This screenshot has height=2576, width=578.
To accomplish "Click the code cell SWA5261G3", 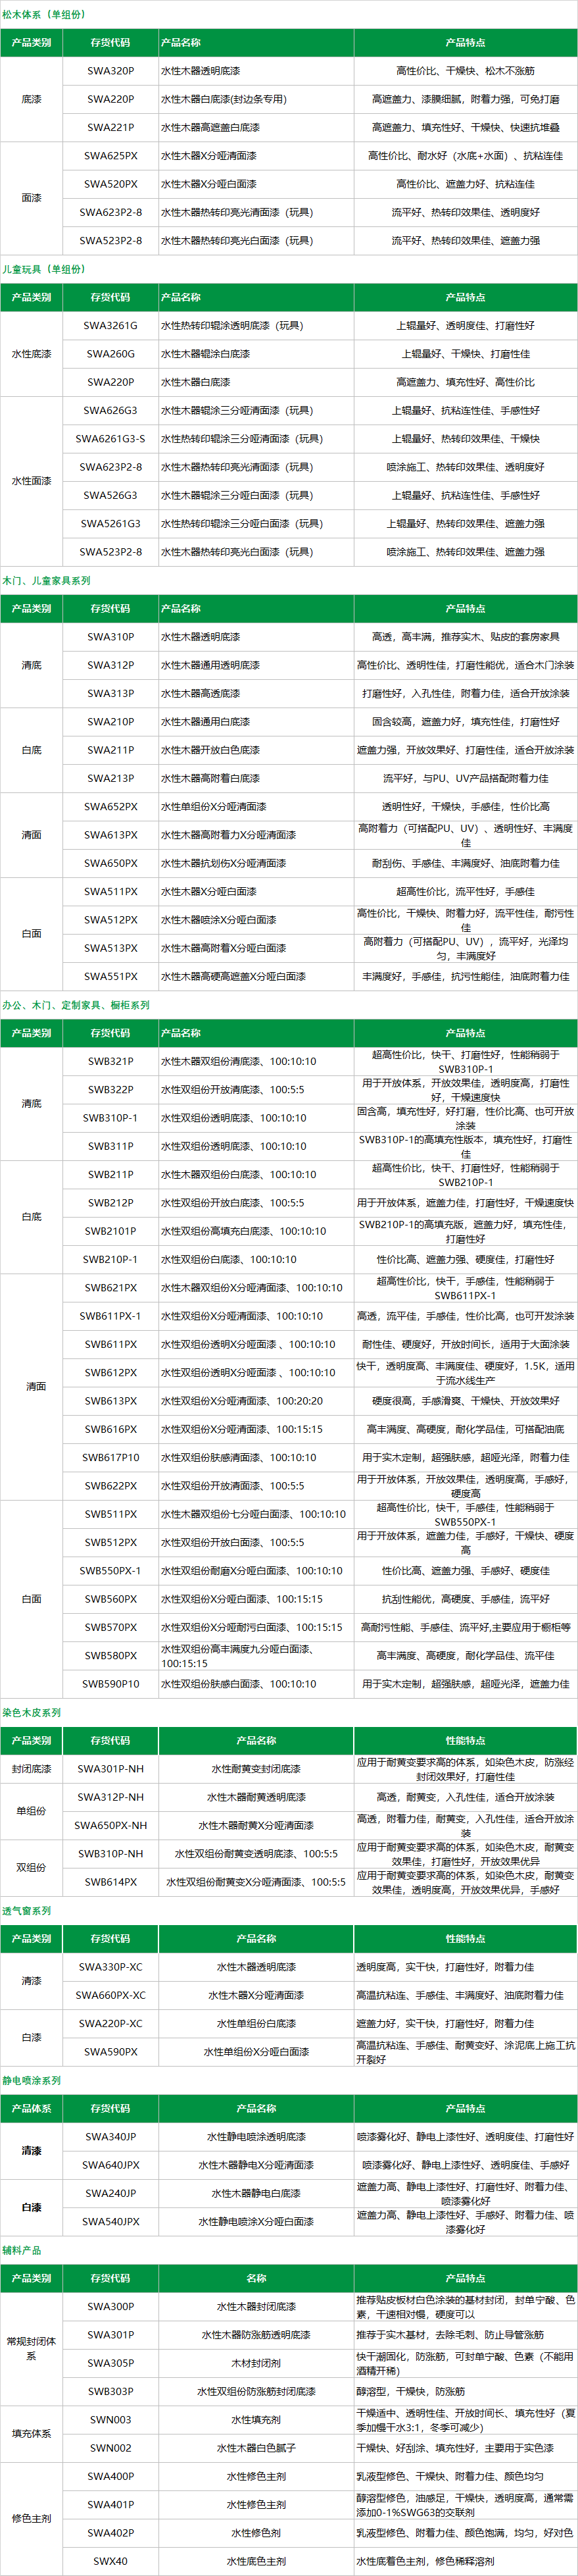I will click(x=110, y=523).
